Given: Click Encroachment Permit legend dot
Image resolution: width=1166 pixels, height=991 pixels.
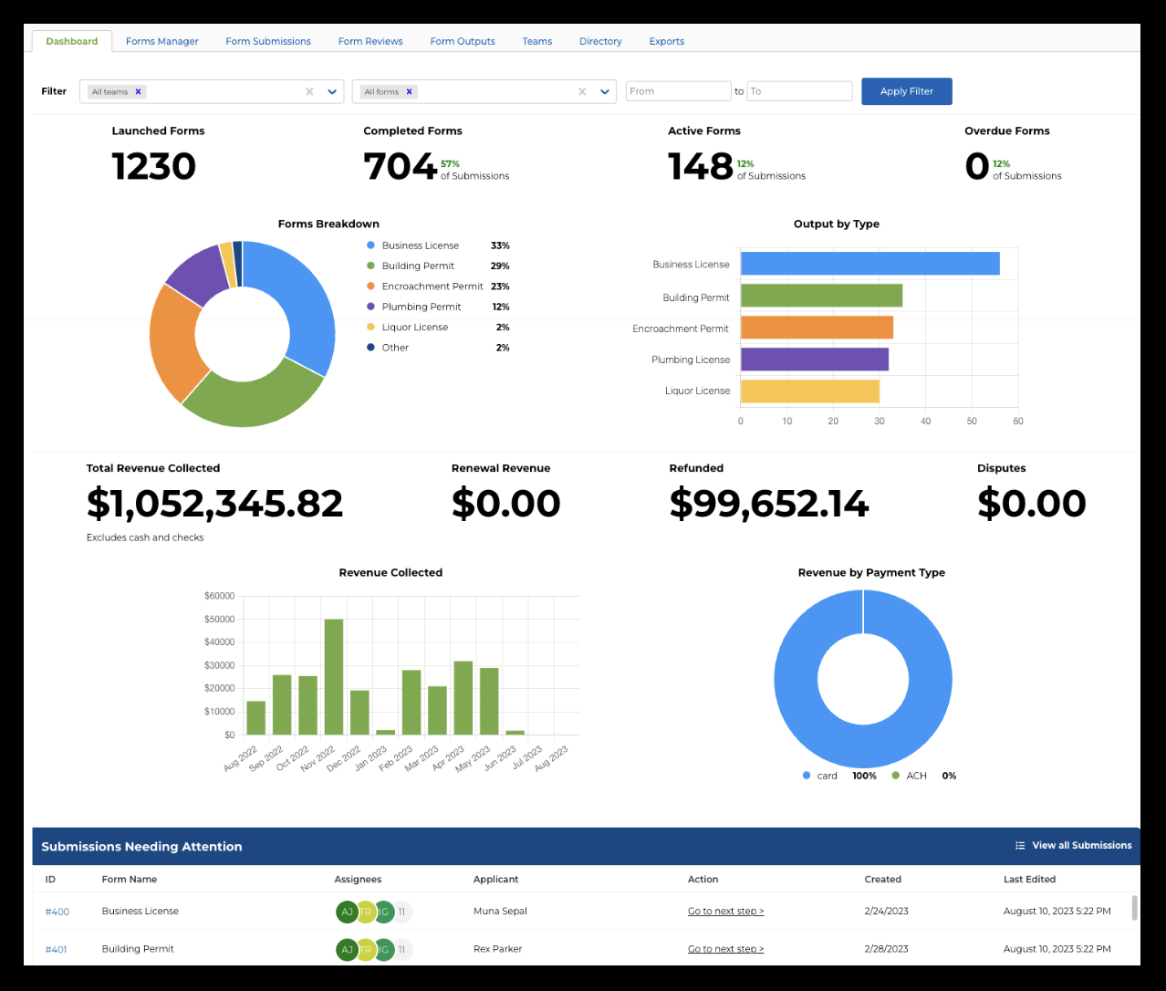Looking at the screenshot, I should click(x=370, y=287).
